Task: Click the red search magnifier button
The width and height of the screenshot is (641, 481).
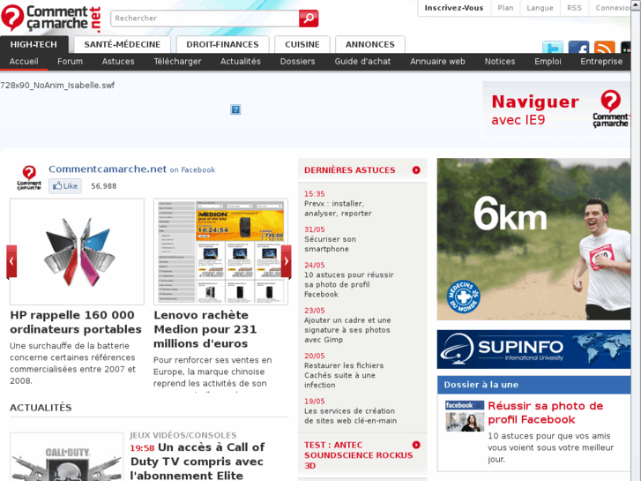Action: click(309, 19)
